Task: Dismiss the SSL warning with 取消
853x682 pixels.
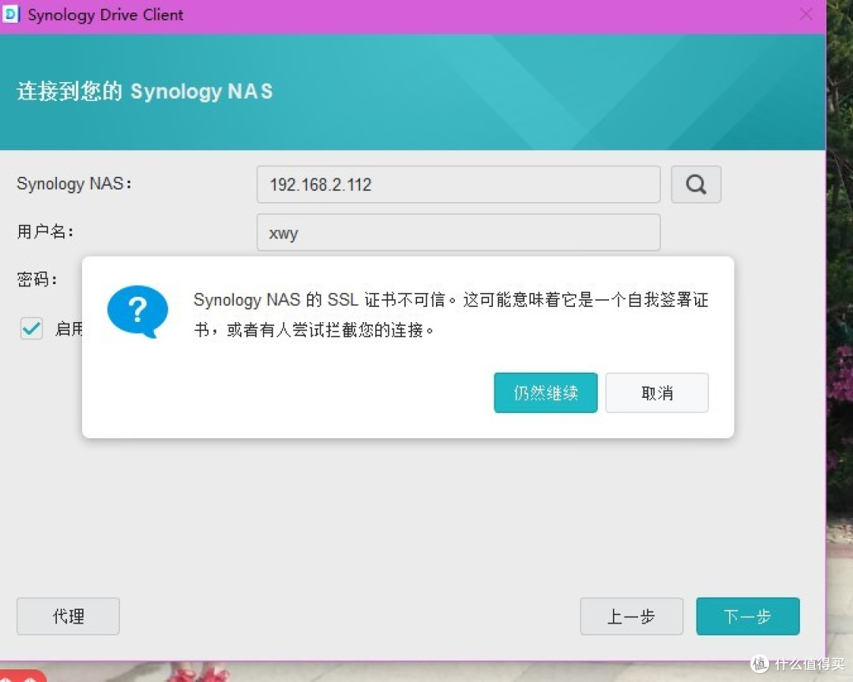Action: [x=656, y=392]
